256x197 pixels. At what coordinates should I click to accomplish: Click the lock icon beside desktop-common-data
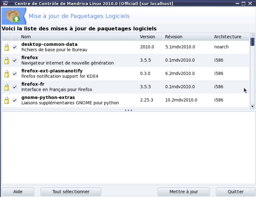click(x=7, y=47)
